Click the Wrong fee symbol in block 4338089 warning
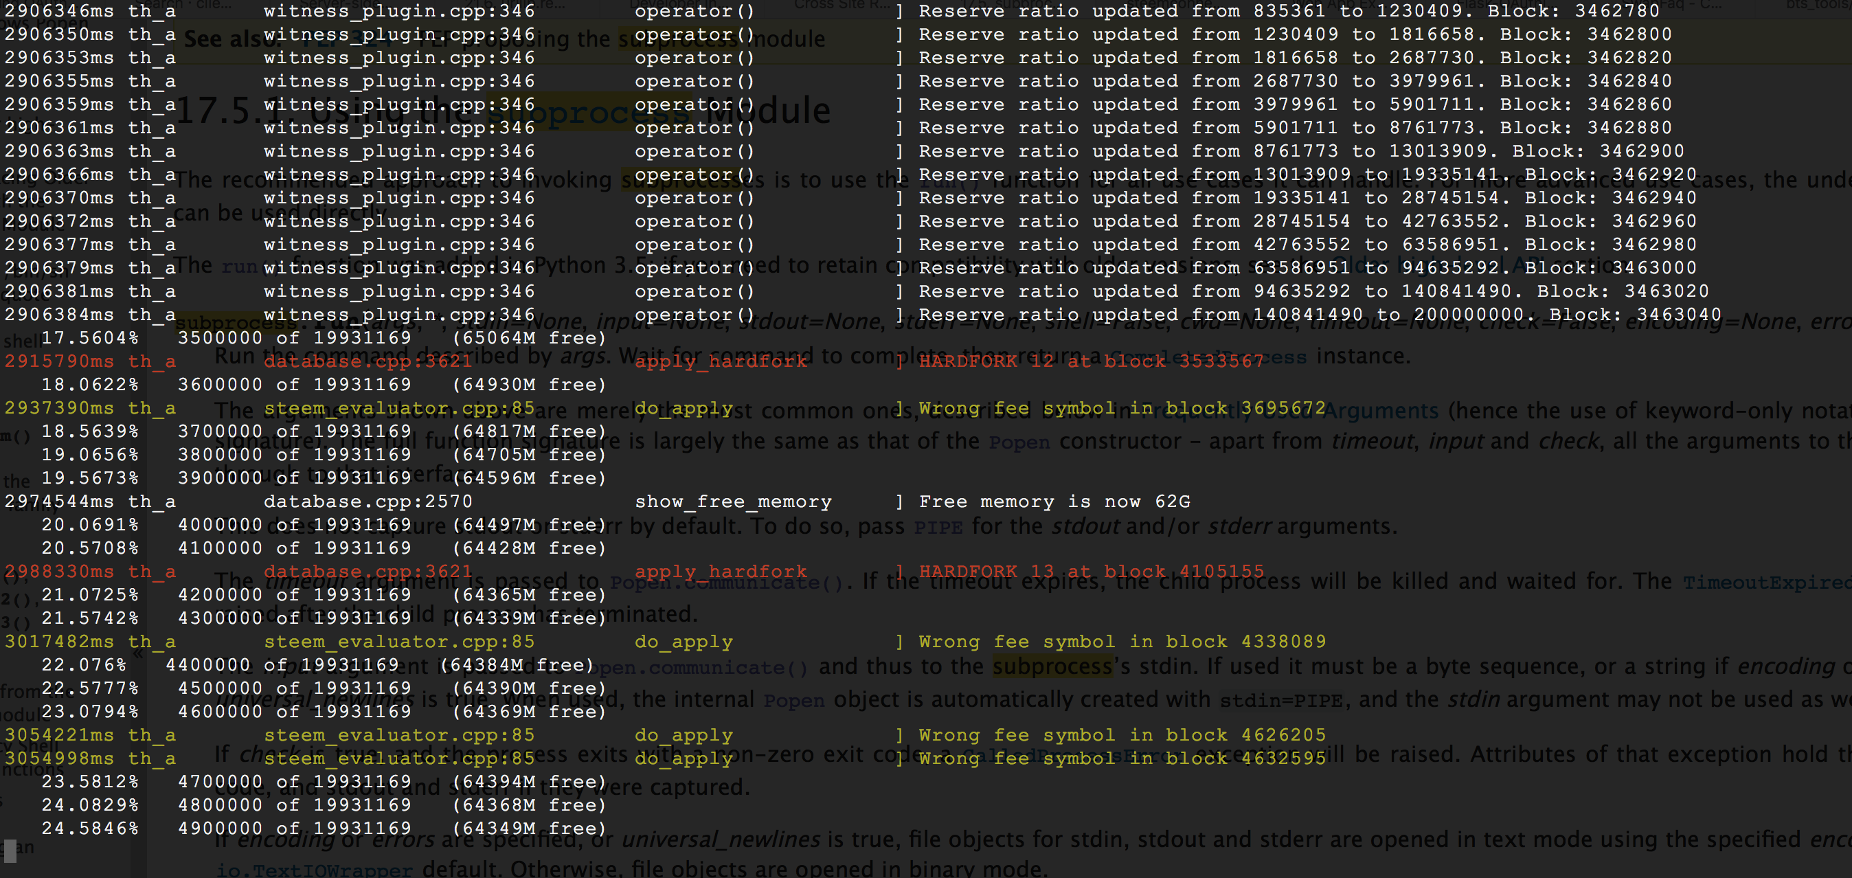The height and width of the screenshot is (878, 1852). 1122,642
